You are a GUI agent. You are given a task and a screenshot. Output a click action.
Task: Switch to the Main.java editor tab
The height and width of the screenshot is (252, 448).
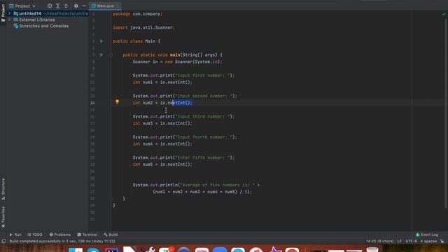[x=105, y=6]
